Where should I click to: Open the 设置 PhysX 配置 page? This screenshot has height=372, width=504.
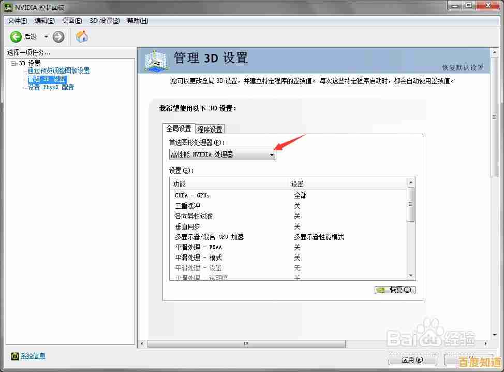(52, 87)
